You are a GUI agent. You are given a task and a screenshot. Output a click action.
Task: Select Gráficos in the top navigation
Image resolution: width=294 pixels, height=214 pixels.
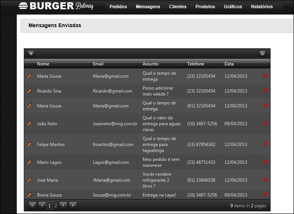(233, 7)
